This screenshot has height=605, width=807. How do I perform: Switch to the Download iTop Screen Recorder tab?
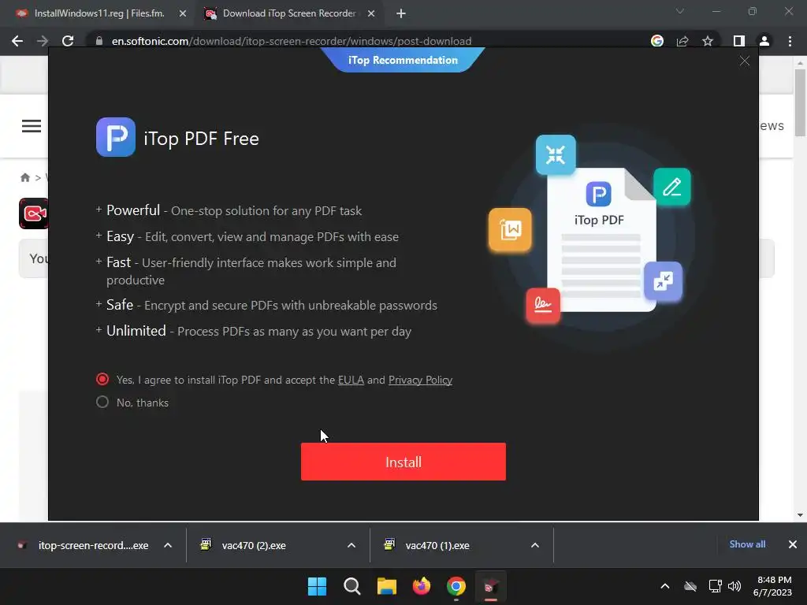pos(289,13)
